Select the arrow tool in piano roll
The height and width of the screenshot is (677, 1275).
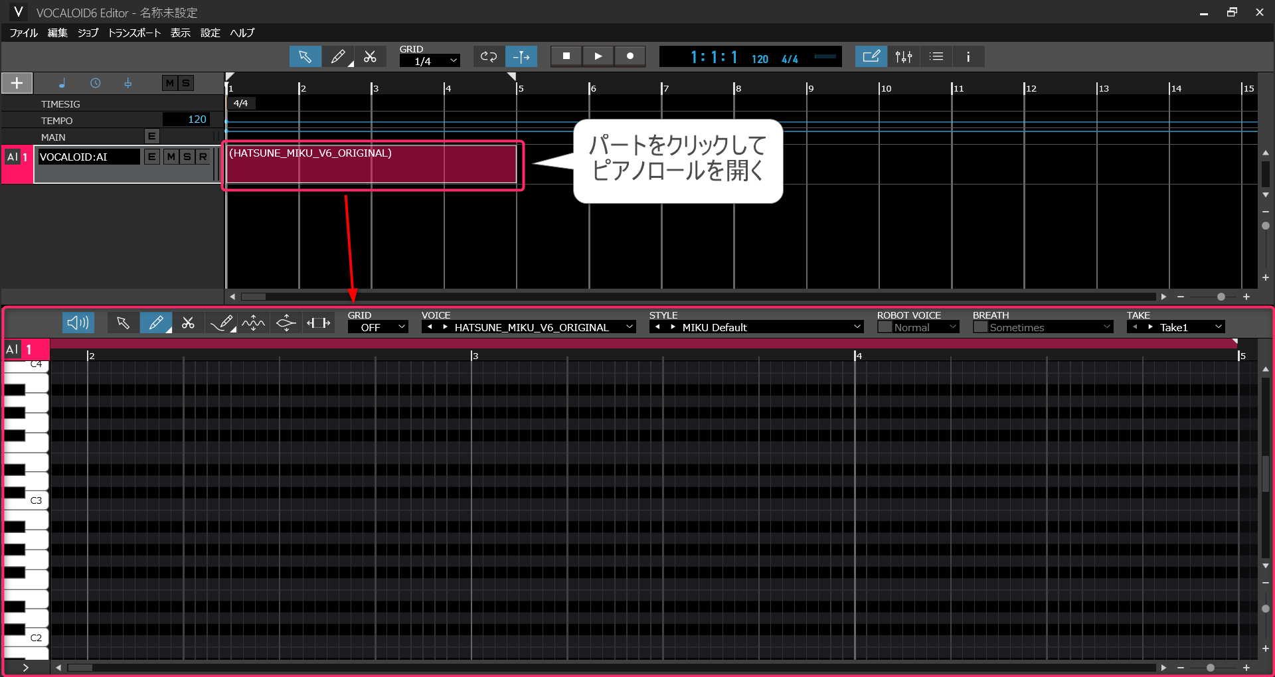pyautogui.click(x=123, y=323)
